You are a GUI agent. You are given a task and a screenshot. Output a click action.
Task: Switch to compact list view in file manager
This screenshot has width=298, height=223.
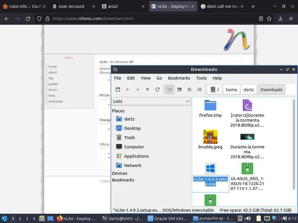pyautogui.click(x=189, y=89)
